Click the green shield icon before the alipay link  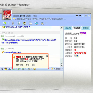click(3, 40)
